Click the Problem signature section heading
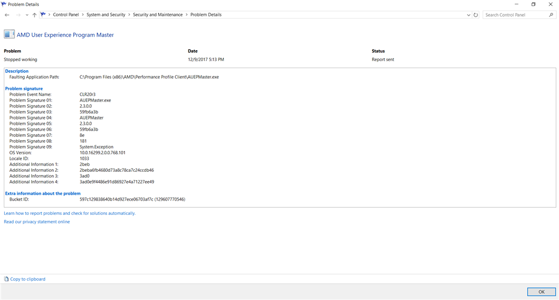This screenshot has width=559, height=300. (x=24, y=88)
